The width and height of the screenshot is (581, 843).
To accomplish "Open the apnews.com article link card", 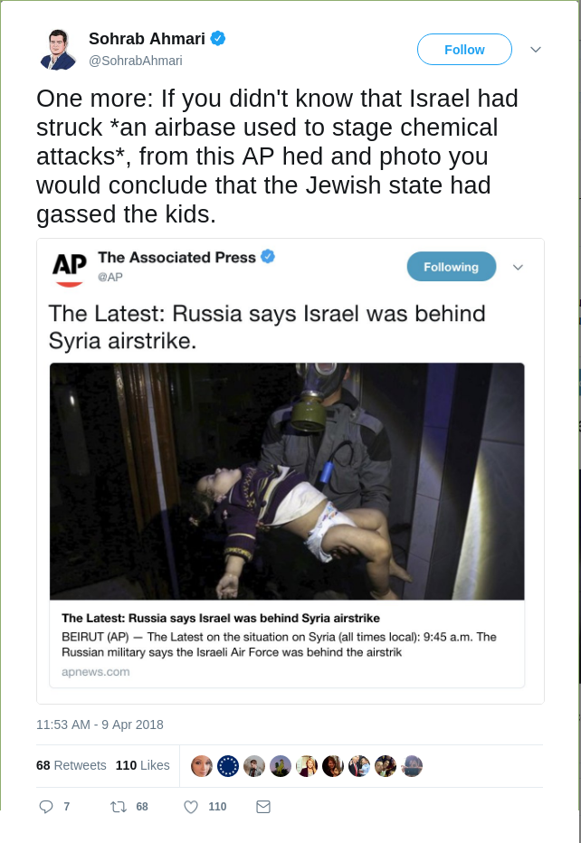I will [287, 644].
